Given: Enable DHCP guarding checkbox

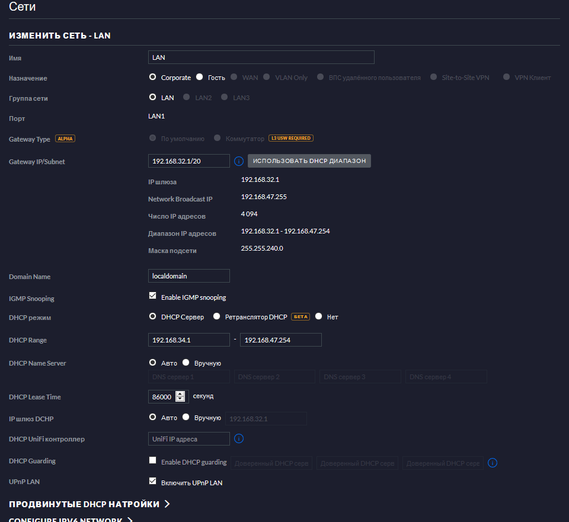Looking at the screenshot, I should (x=153, y=460).
